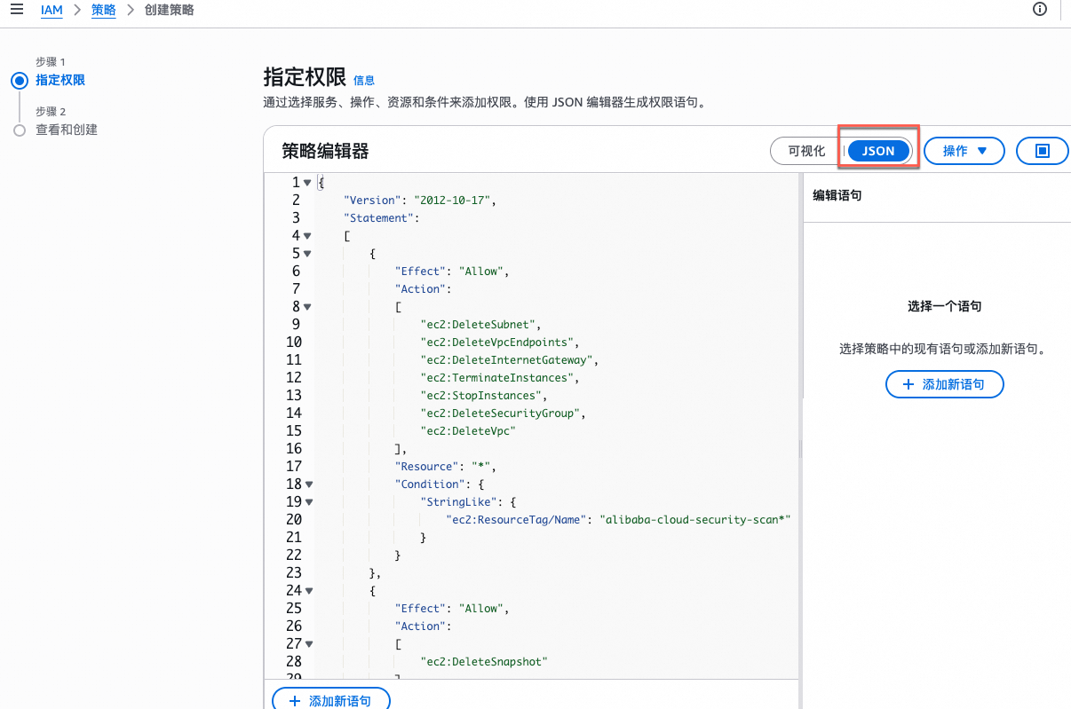Screen dimensions: 1071x709
Task: Click the "ec2:DeleteVpc" line
Action: pos(468,430)
